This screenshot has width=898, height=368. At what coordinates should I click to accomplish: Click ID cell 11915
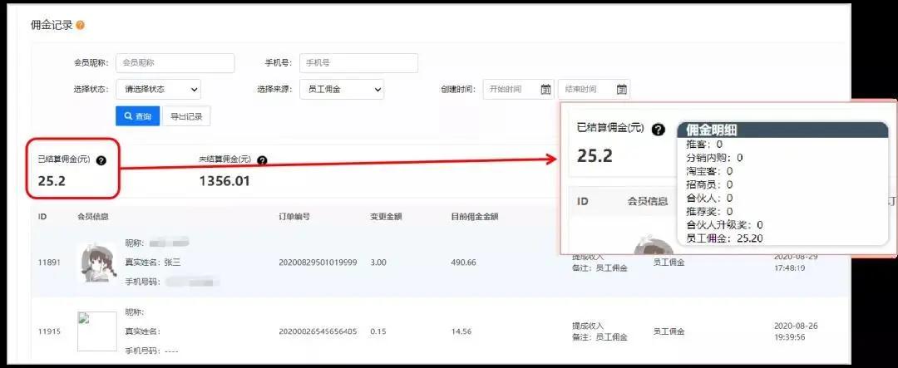coord(49,331)
